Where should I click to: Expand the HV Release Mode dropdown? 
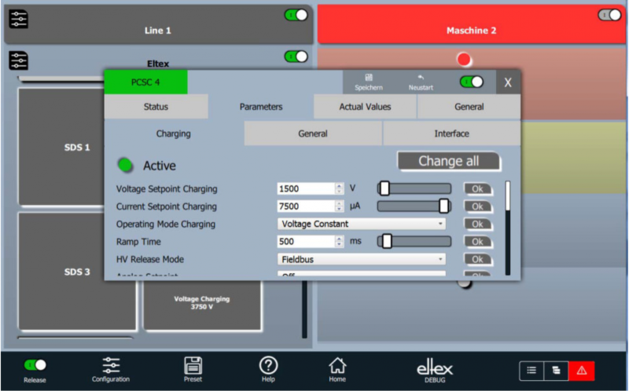pyautogui.click(x=362, y=259)
